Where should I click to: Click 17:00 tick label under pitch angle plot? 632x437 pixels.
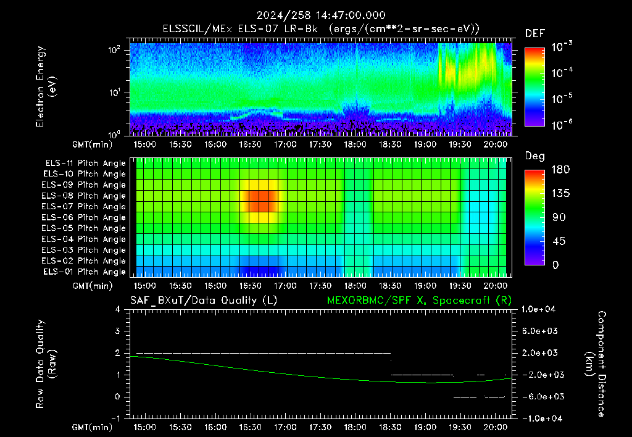pos(285,286)
